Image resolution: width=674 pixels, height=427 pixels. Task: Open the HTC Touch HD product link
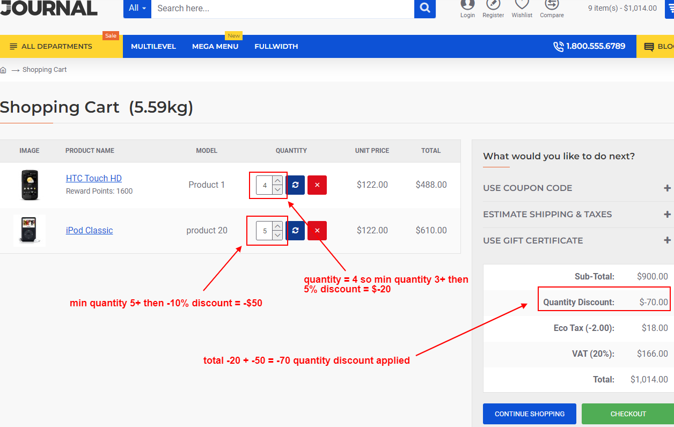click(x=93, y=178)
